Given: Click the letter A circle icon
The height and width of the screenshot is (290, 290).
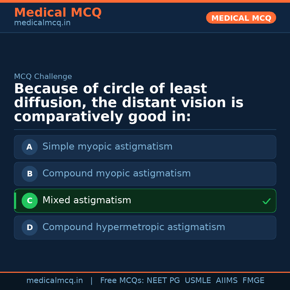Looking at the screenshot, I should (x=30, y=147).
